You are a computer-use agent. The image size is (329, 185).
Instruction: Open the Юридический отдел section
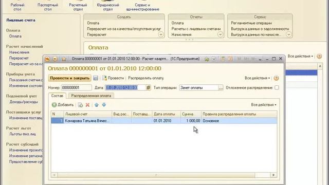(108, 7)
